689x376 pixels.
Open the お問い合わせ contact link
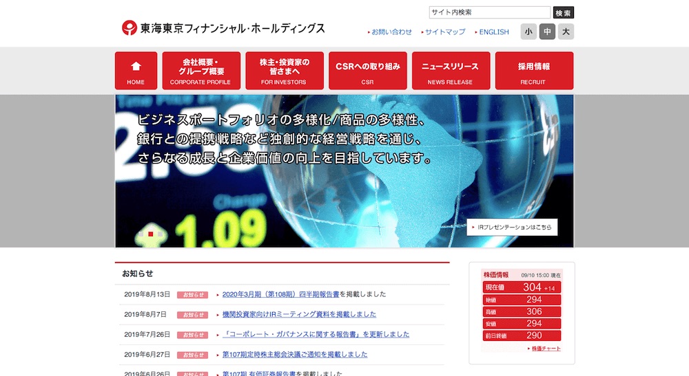391,32
